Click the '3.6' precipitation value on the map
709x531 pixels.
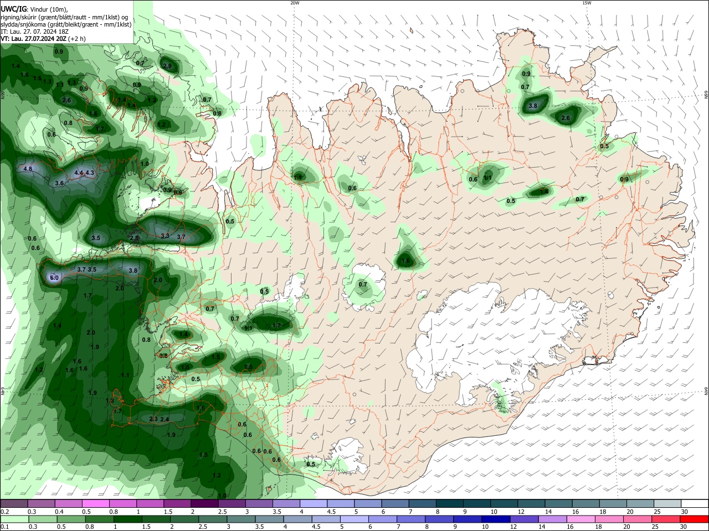(60, 183)
